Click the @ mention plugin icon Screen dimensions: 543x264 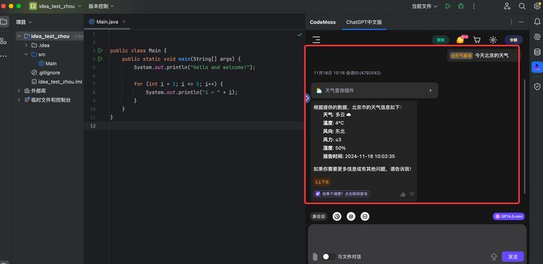pyautogui.click(x=351, y=216)
